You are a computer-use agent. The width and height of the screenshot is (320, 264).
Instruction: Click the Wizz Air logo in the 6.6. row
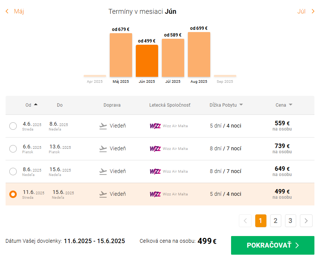coord(155,149)
